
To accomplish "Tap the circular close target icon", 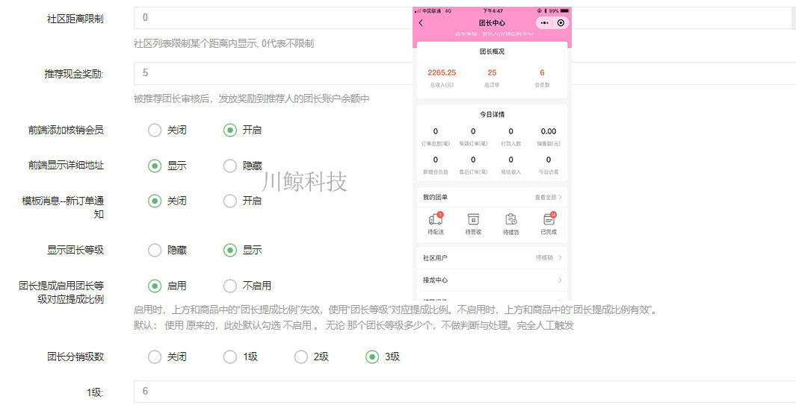I will pos(561,23).
